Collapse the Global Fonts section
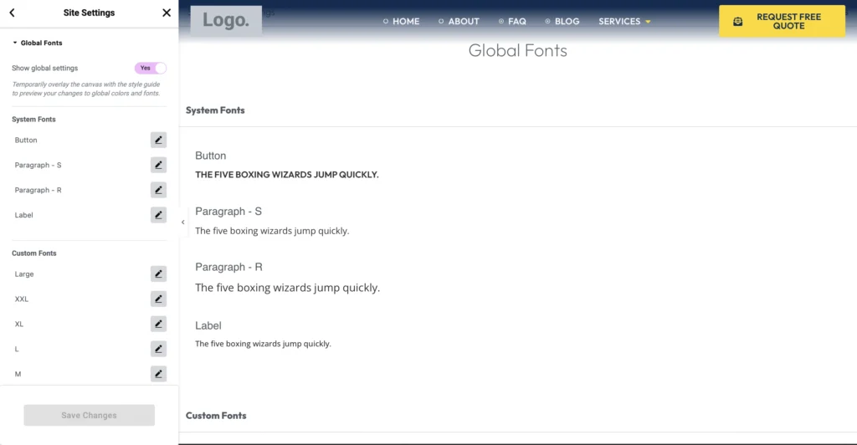 38,43
